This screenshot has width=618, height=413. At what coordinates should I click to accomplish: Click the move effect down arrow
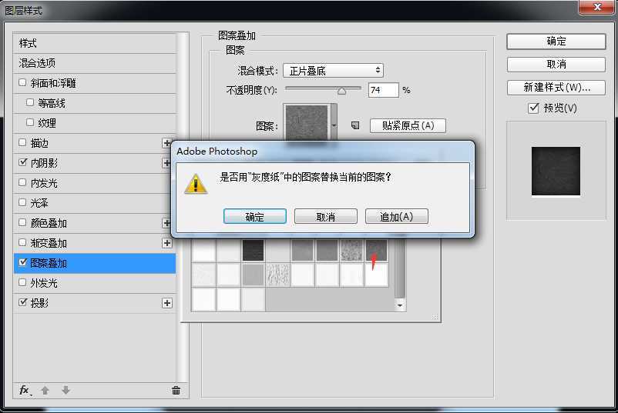[65, 390]
